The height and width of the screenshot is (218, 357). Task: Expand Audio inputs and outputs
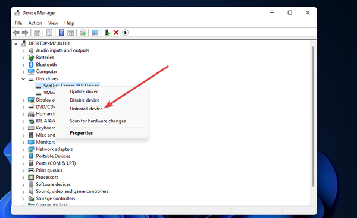23,51
